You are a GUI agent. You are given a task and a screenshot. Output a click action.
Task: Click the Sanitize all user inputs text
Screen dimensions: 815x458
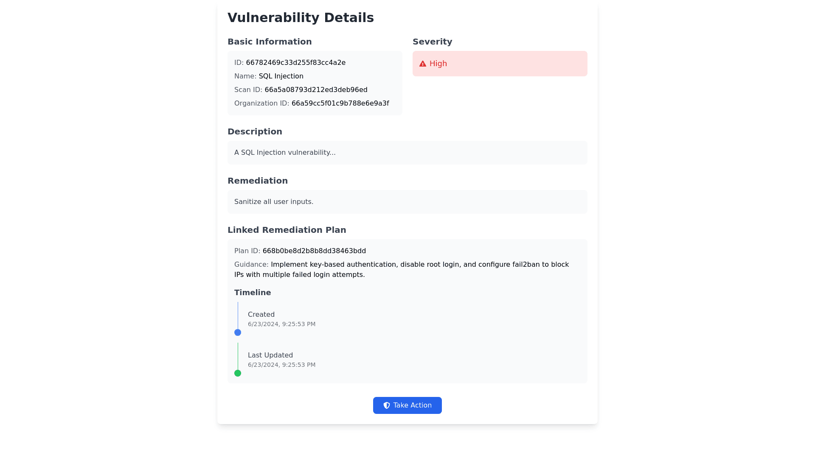coord(274,202)
